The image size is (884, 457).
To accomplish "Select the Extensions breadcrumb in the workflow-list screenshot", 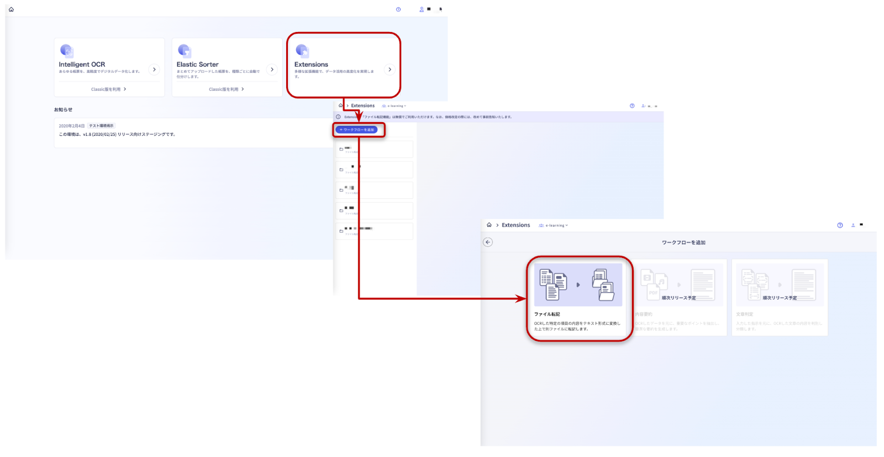I will (362, 106).
